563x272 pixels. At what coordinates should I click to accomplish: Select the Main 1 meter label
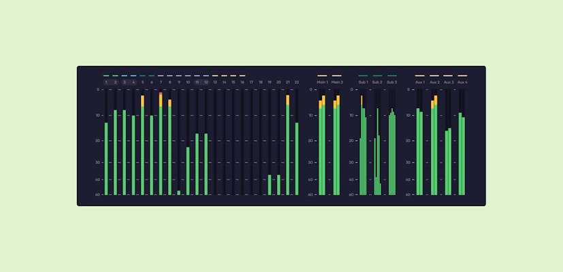[x=322, y=82]
